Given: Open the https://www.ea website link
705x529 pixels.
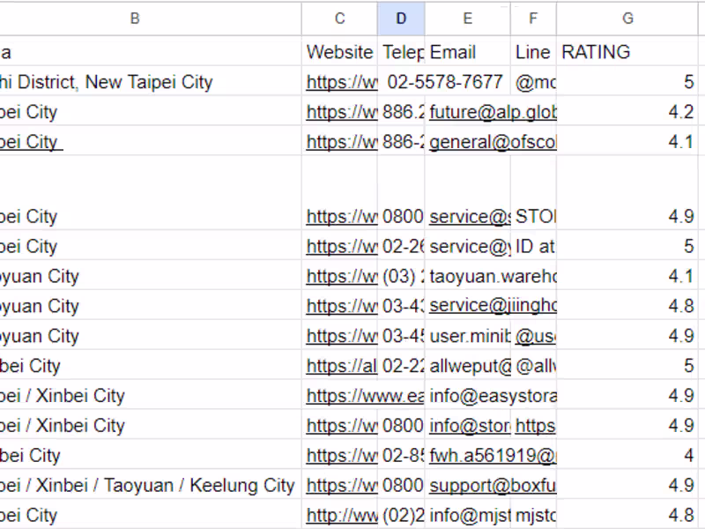Looking at the screenshot, I should point(365,395).
